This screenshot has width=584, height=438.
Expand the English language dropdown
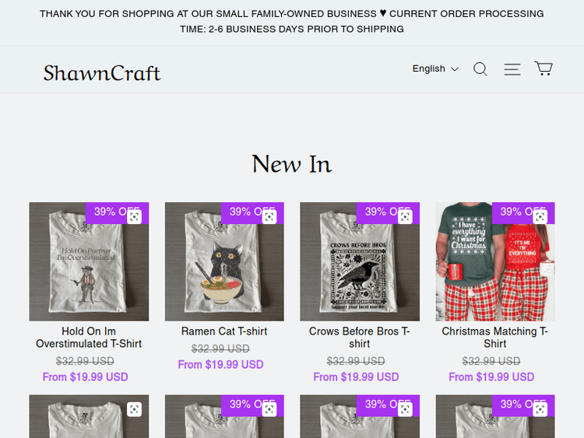click(x=435, y=69)
